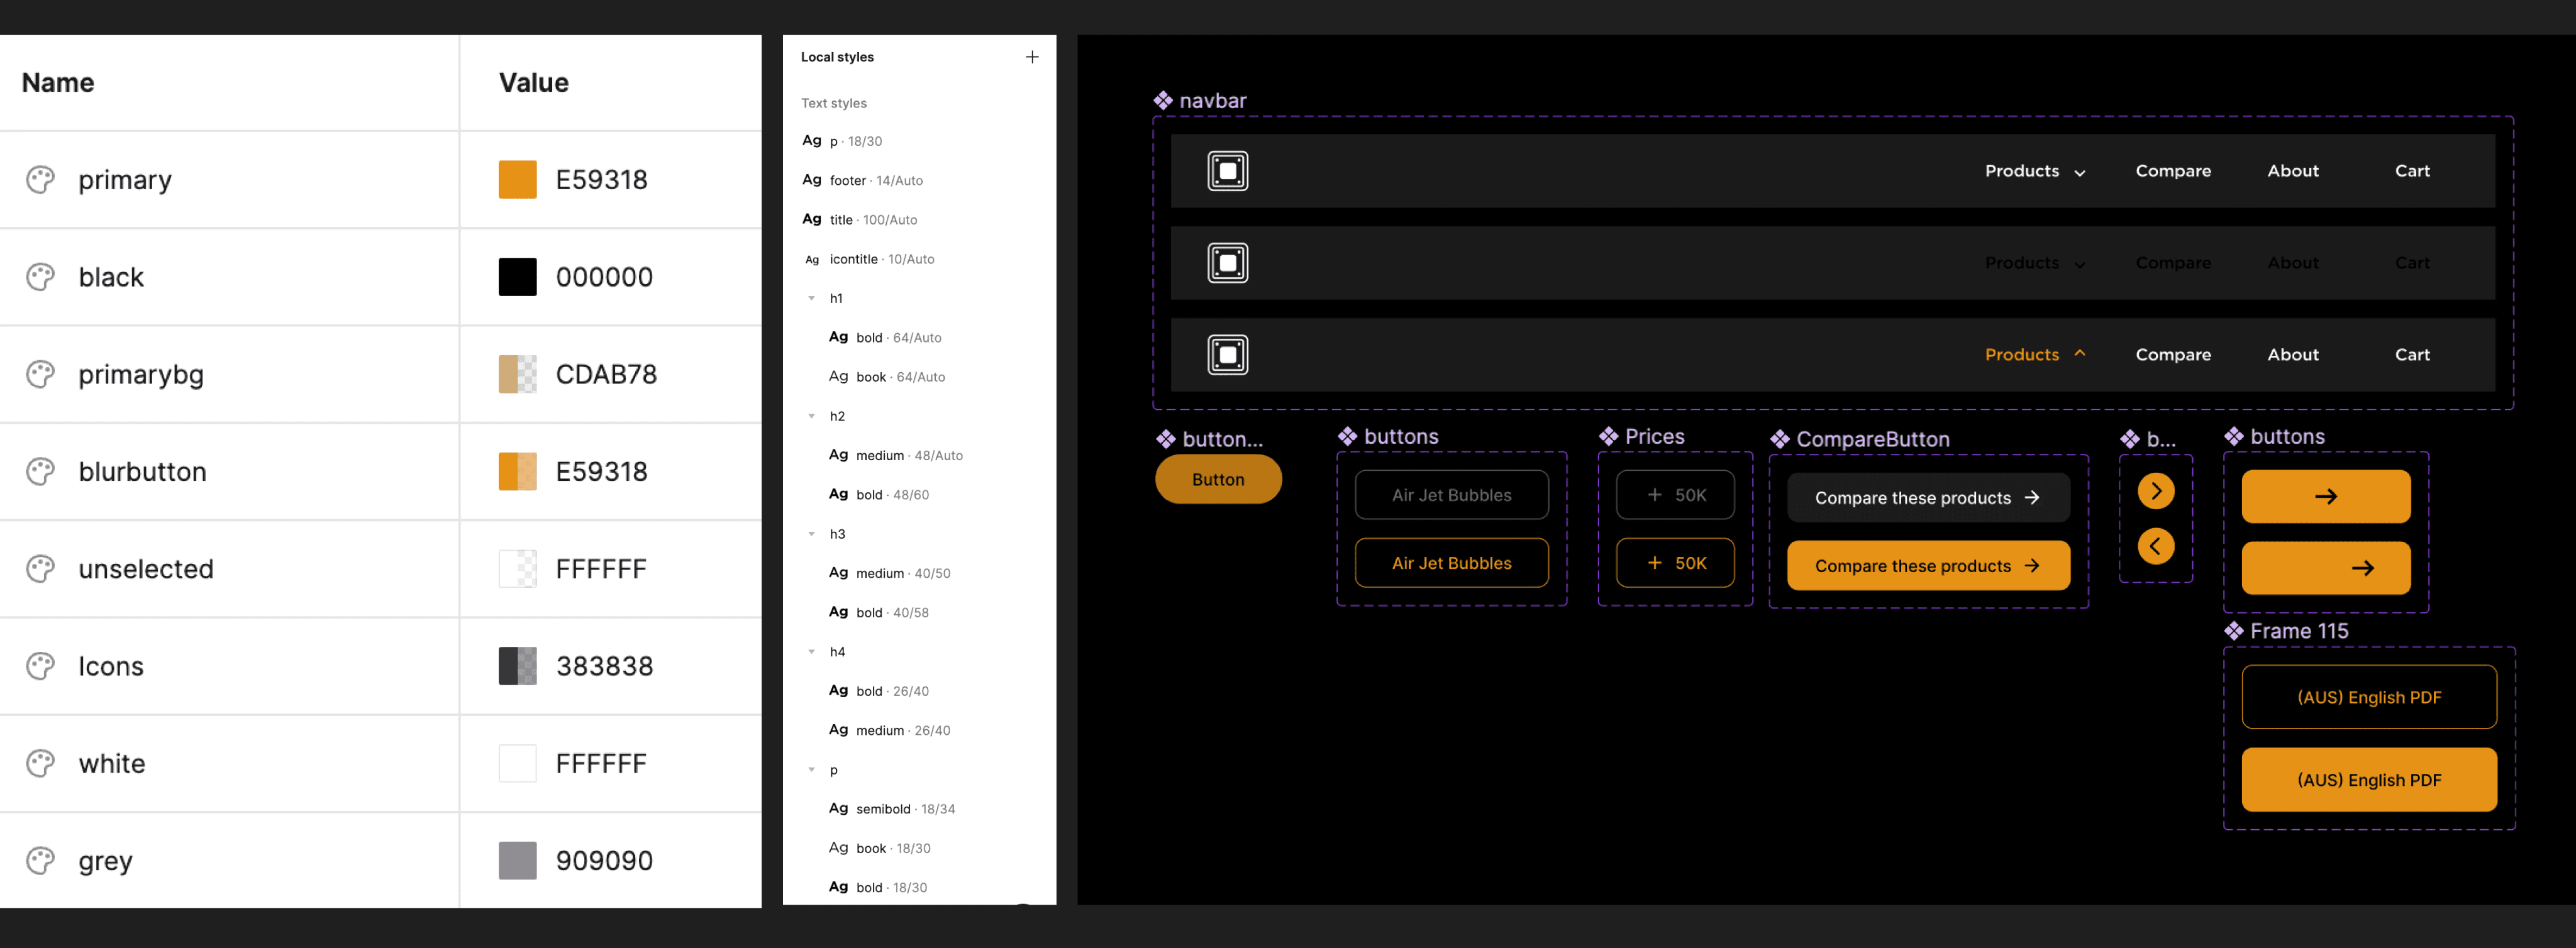Click the orange right chevron circle button
The image size is (2576, 948).
click(2155, 491)
